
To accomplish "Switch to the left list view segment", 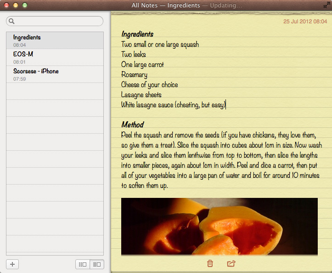I will point(83,264).
